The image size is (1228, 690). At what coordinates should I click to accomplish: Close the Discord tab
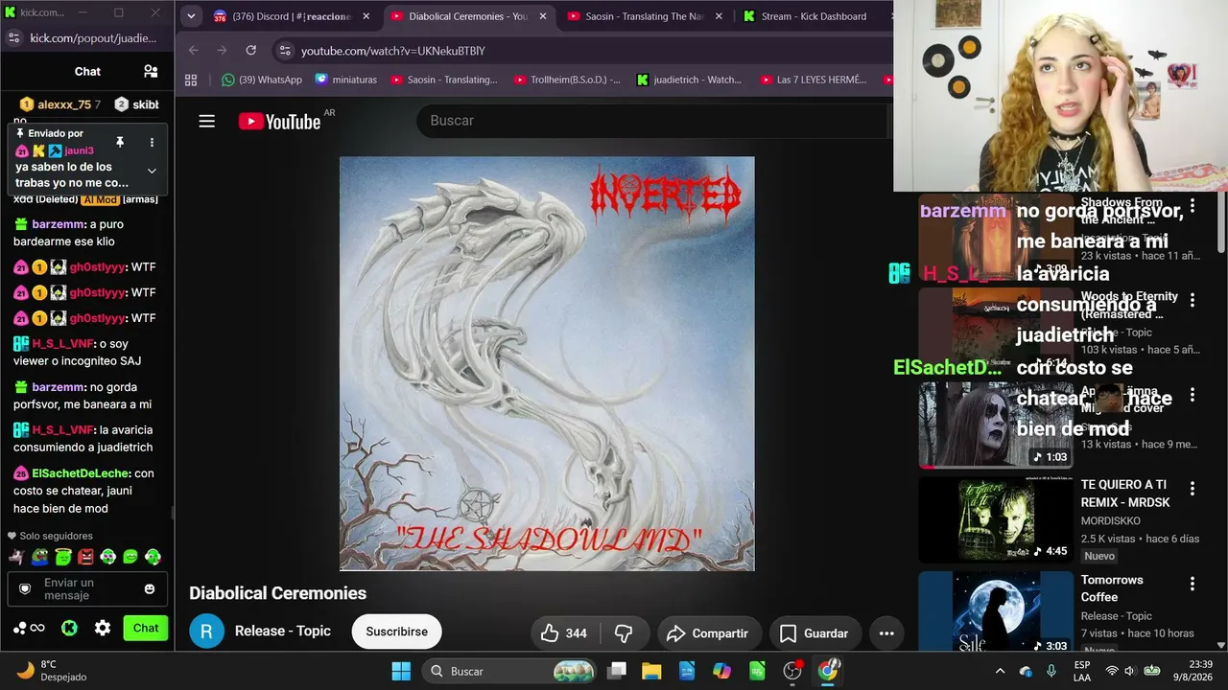366,16
